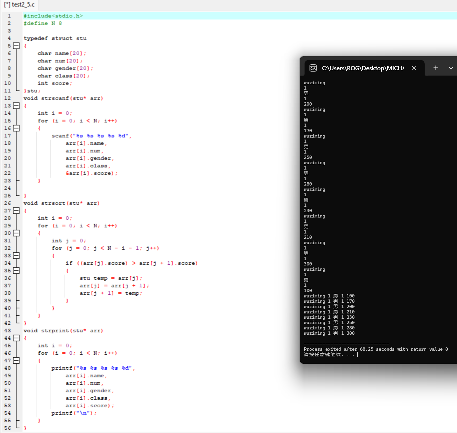Click 'char class[20];' declaration
This screenshot has width=457, height=433.
point(63,76)
